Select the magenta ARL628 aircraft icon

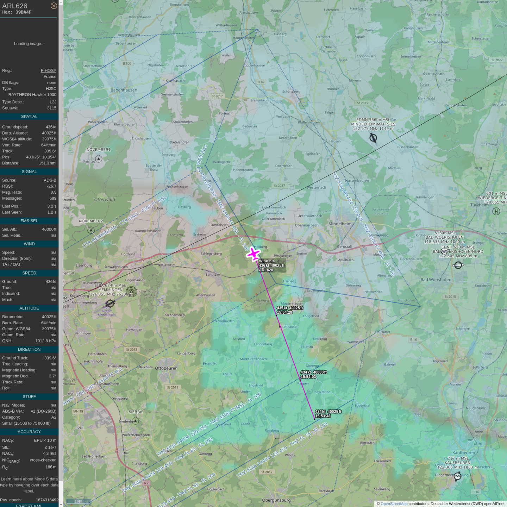pyautogui.click(x=254, y=254)
